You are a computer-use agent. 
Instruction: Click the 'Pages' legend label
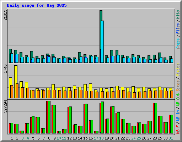(x=178, y=43)
